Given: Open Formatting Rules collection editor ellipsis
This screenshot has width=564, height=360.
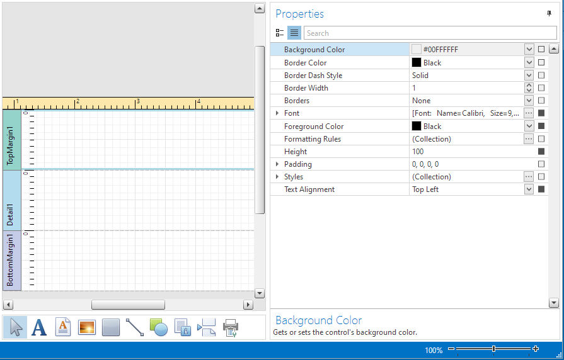Looking at the screenshot, I should point(529,138).
